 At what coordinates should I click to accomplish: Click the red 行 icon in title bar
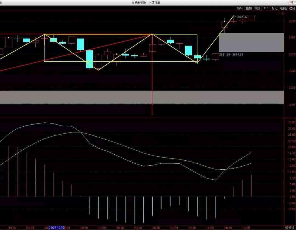click(292, 2)
